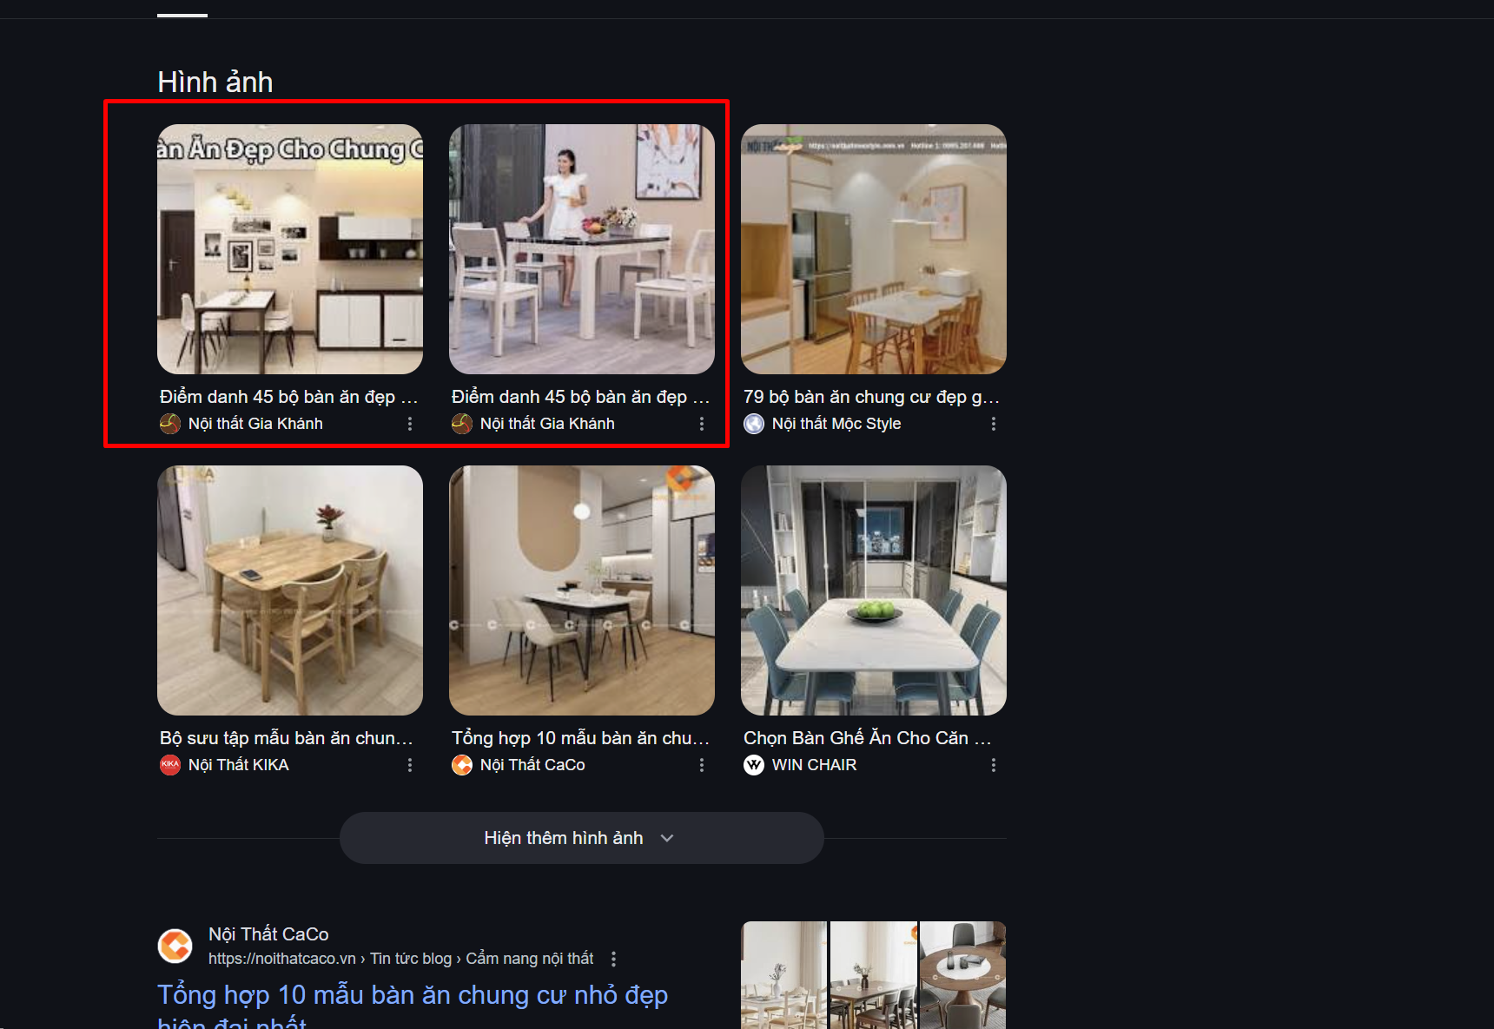Click the three-dot icon beside noithatcaco.vn URL
The height and width of the screenshot is (1029, 1494).
[613, 959]
